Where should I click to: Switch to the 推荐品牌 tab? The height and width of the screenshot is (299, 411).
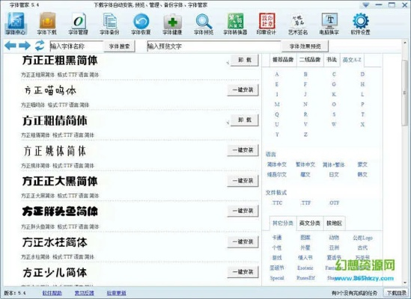click(283, 60)
